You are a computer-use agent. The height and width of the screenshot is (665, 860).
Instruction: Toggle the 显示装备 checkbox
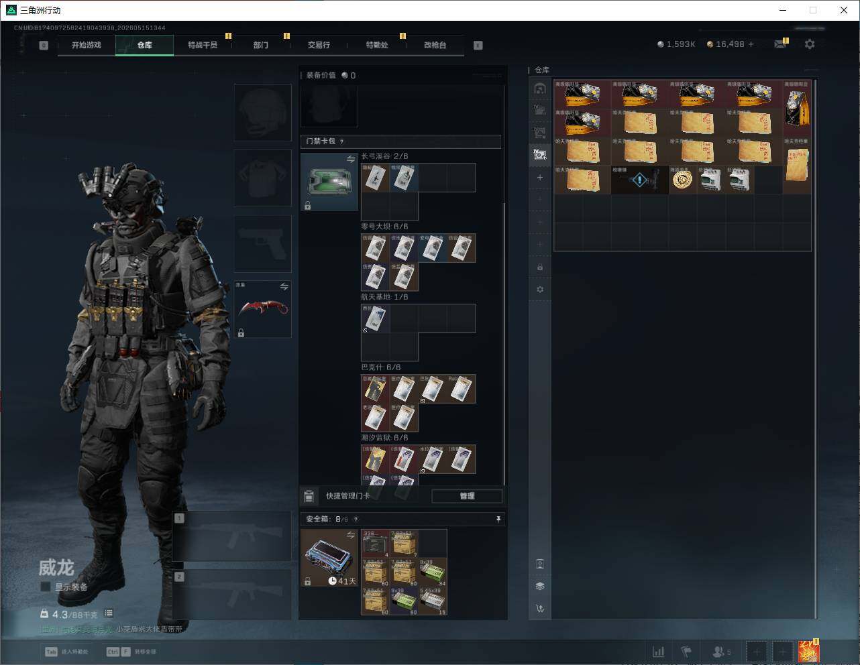tap(46, 587)
